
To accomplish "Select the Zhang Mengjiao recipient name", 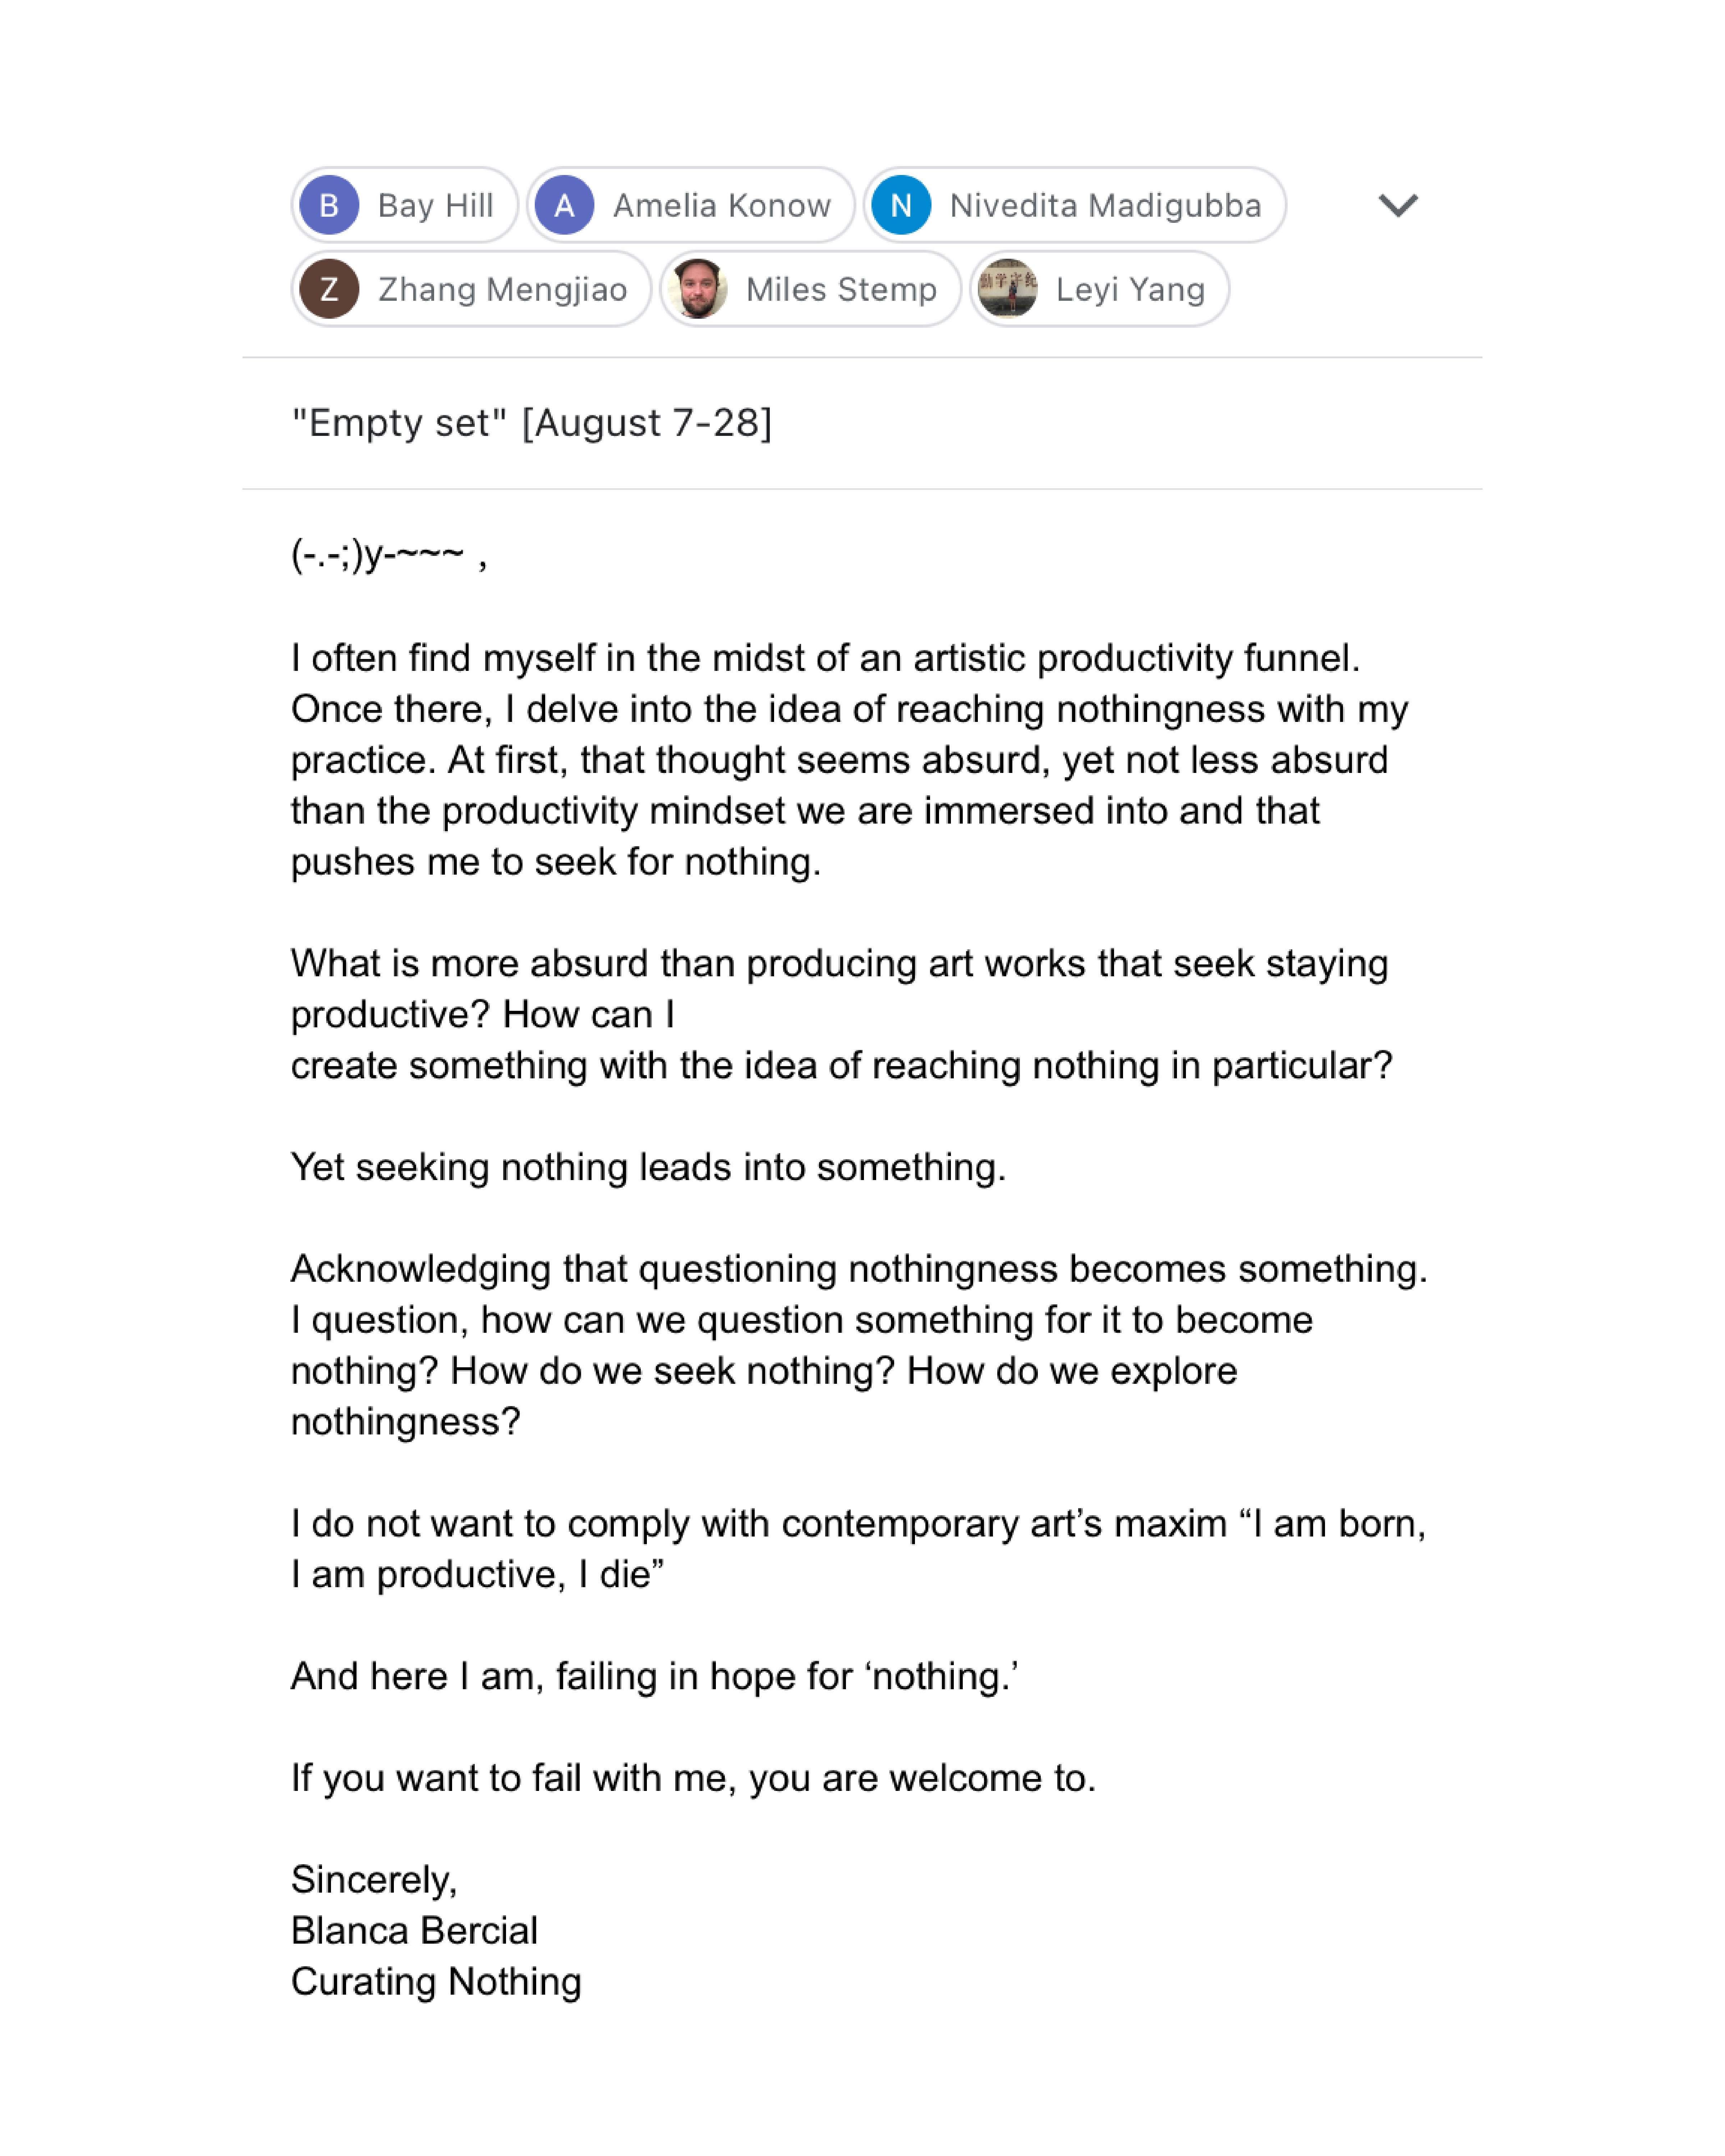I will (x=502, y=289).
